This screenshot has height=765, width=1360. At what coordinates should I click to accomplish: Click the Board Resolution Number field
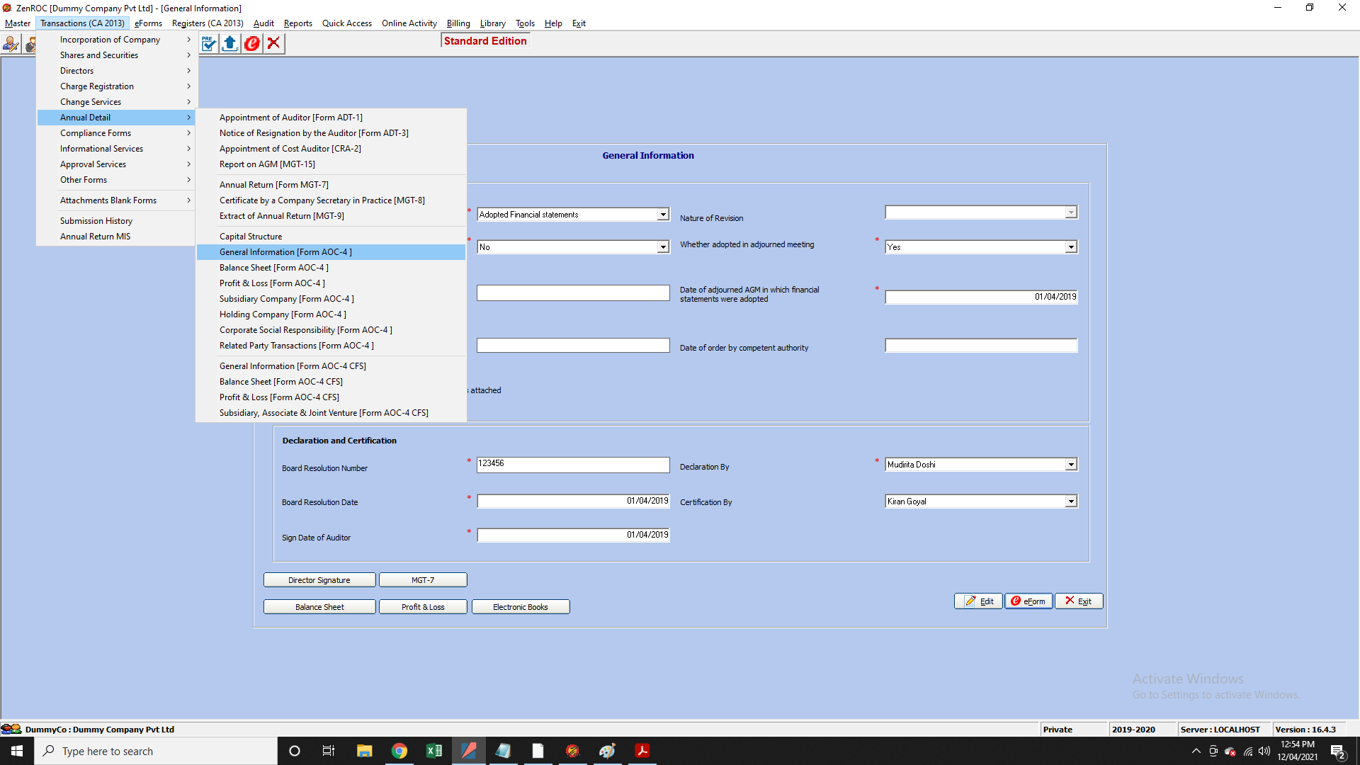coord(572,464)
